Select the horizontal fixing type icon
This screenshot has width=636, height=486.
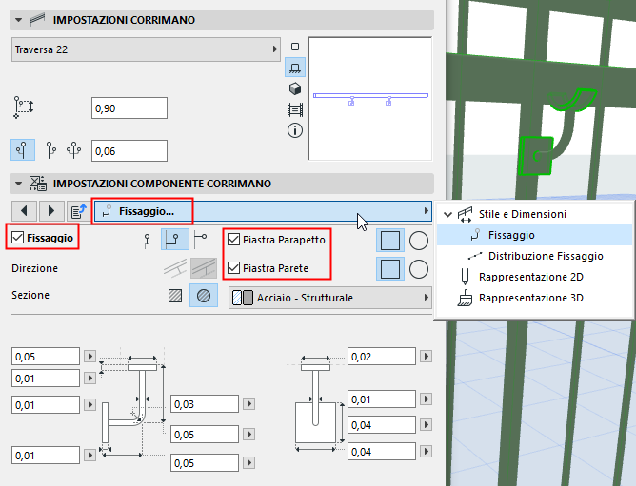200,239
